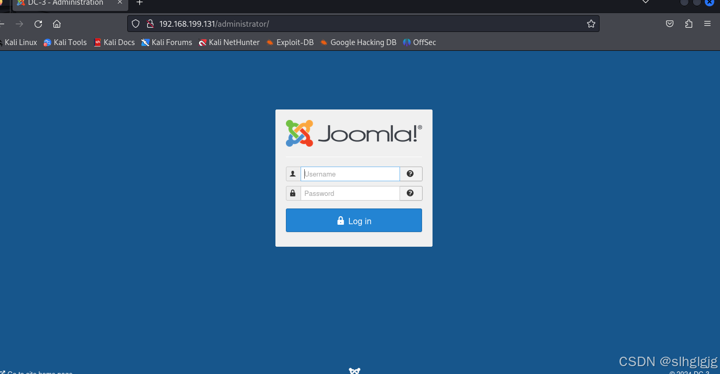Open the Google Hacking DB bookmark
Image resolution: width=720 pixels, height=374 pixels.
point(358,42)
